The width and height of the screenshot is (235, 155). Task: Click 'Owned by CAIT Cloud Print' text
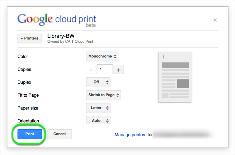pyautogui.click(x=70, y=41)
